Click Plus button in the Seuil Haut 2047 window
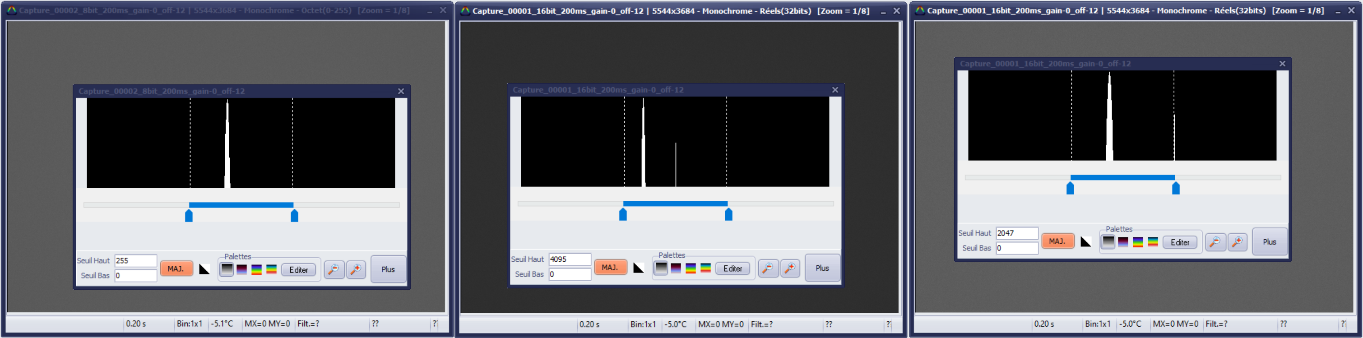 (x=1269, y=242)
